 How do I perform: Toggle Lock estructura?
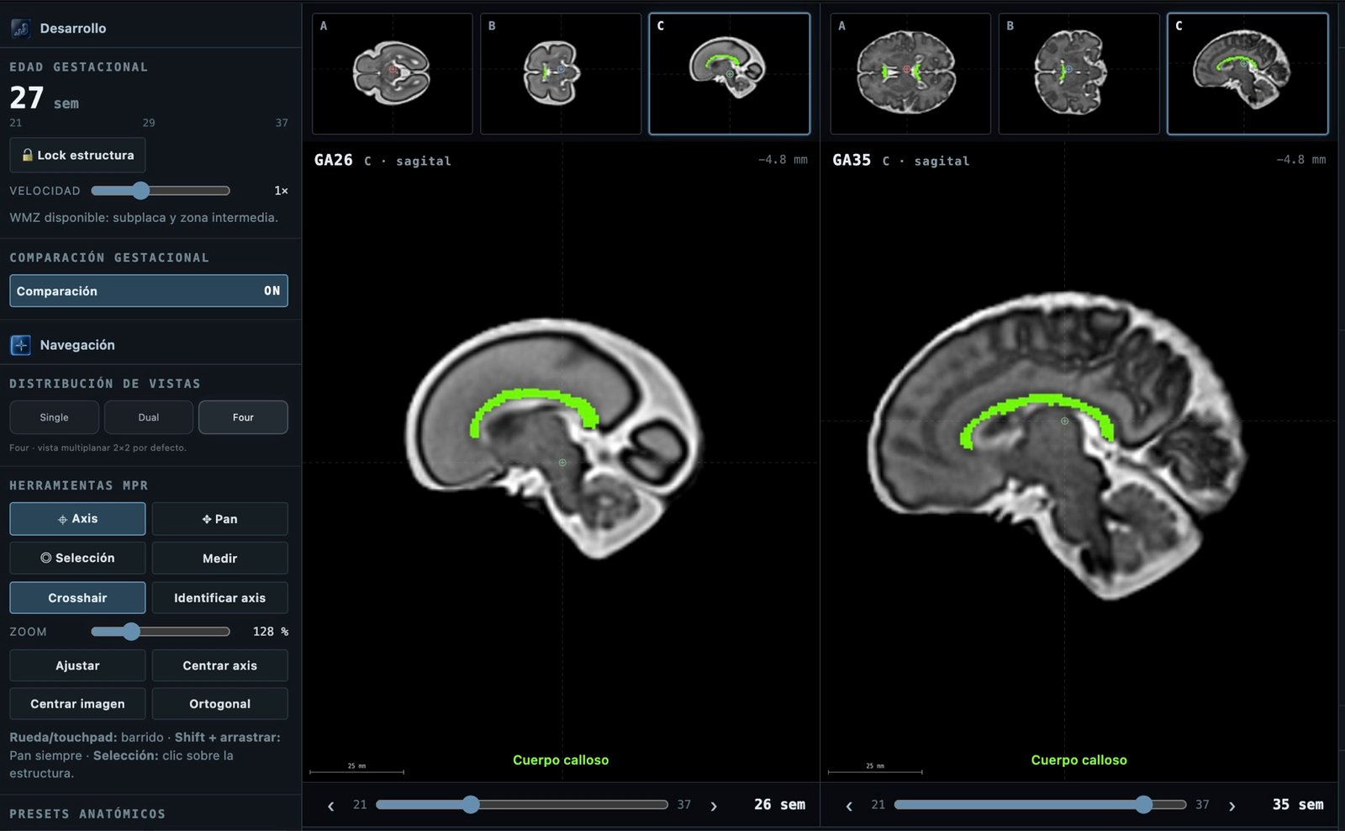[77, 156]
